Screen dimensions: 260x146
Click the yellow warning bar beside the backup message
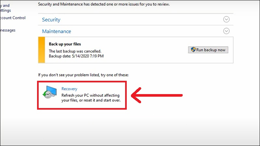click(42, 50)
